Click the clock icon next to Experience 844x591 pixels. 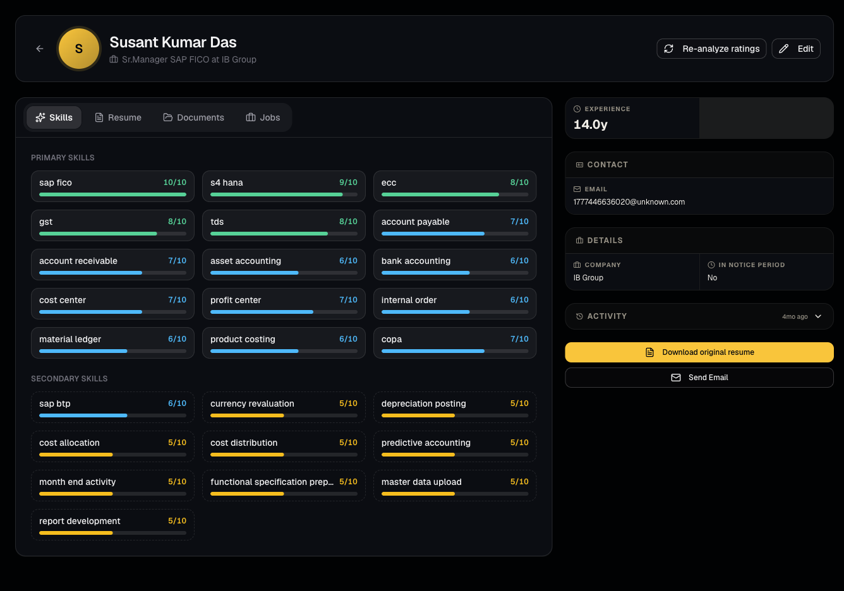577,109
